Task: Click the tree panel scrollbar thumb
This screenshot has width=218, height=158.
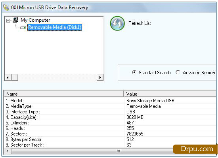Action: 15,77
